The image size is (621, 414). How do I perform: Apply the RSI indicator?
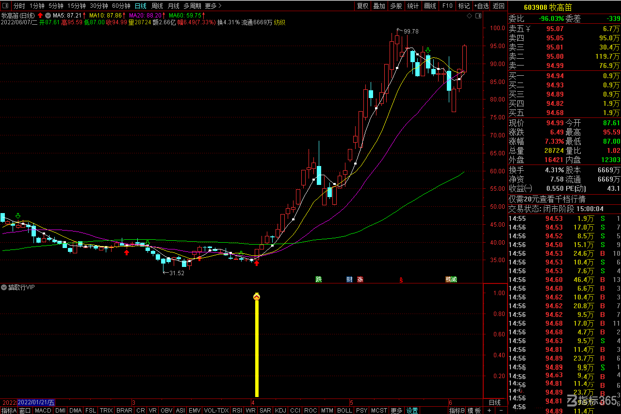(x=237, y=410)
